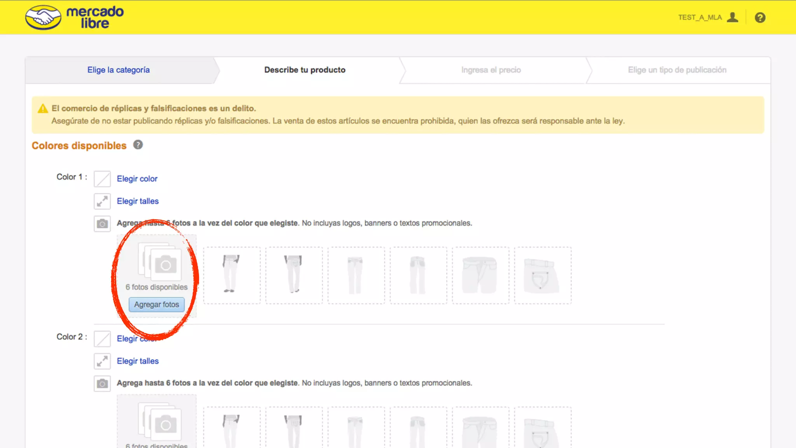Click Elegir talles link for Color 2

tap(138, 361)
